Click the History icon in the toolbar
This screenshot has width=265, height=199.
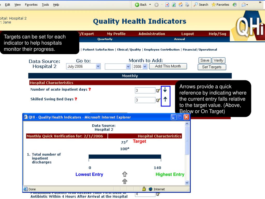(234, 5)
